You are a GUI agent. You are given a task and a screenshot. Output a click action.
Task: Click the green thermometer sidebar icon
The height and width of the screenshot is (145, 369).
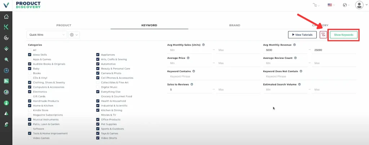pos(6,103)
